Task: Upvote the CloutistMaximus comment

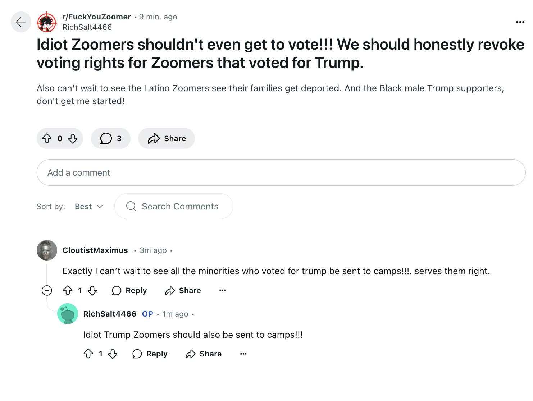Action: (68, 290)
